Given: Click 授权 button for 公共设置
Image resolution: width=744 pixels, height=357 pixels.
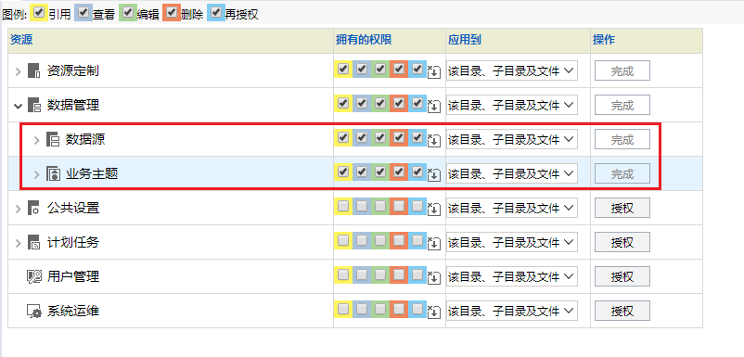Looking at the screenshot, I should (x=622, y=208).
